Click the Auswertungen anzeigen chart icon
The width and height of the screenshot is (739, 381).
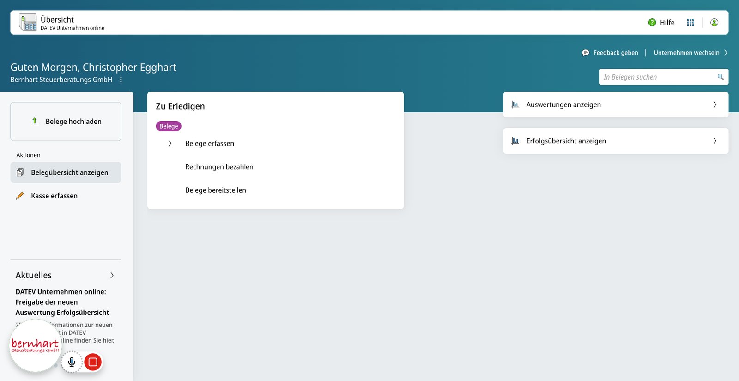pyautogui.click(x=515, y=105)
